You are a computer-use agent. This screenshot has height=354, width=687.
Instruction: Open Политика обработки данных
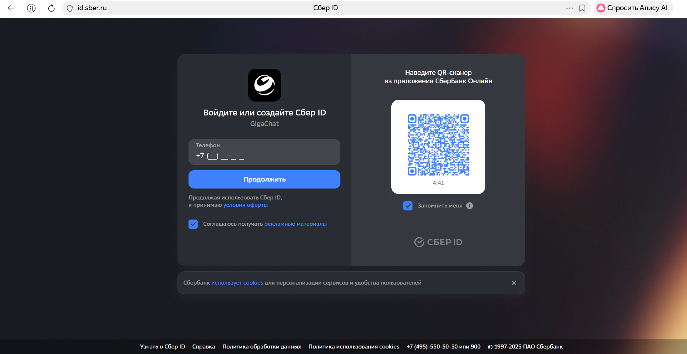pyautogui.click(x=261, y=346)
